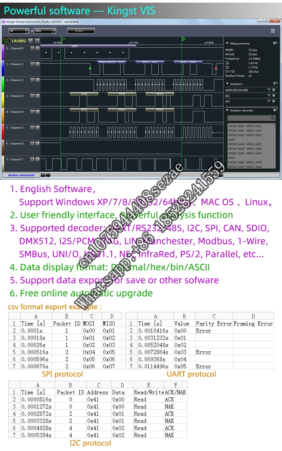Select decoder row 'MOSI: 0x04; MISO: 0x05'
The height and width of the screenshot is (451, 282).
tap(245, 144)
